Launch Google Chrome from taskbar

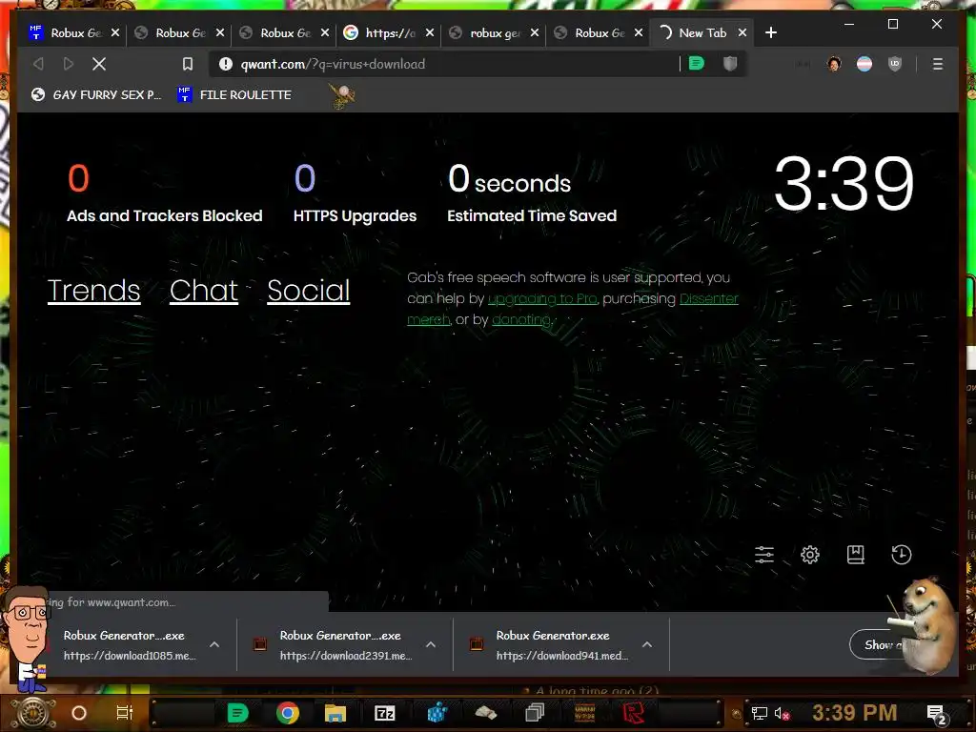tap(287, 713)
